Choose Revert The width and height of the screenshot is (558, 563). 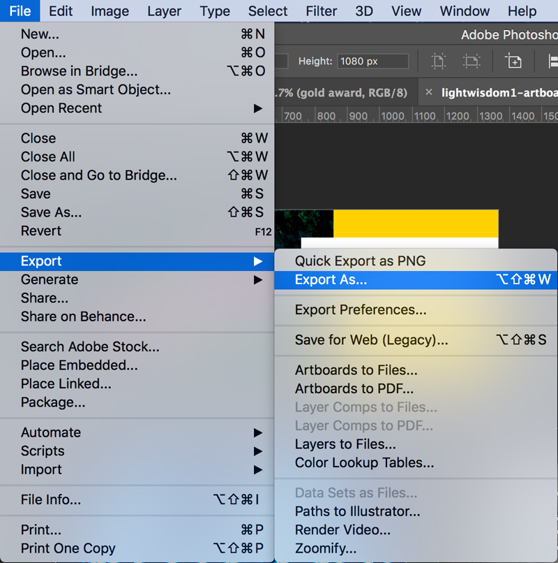tap(137, 231)
